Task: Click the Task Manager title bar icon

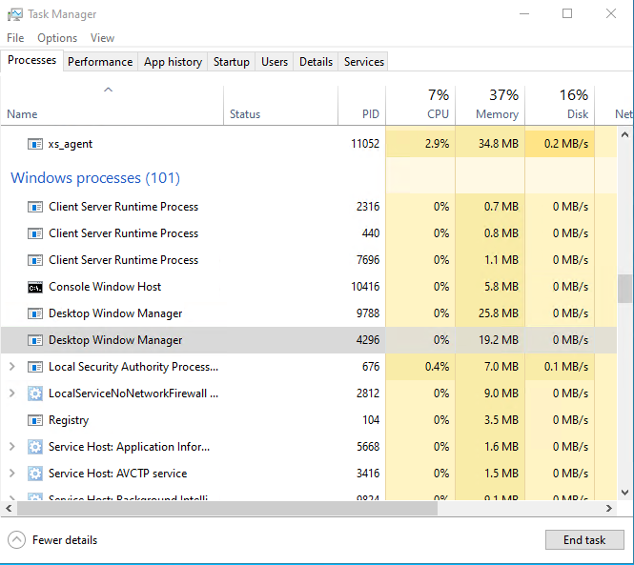Action: click(x=14, y=14)
